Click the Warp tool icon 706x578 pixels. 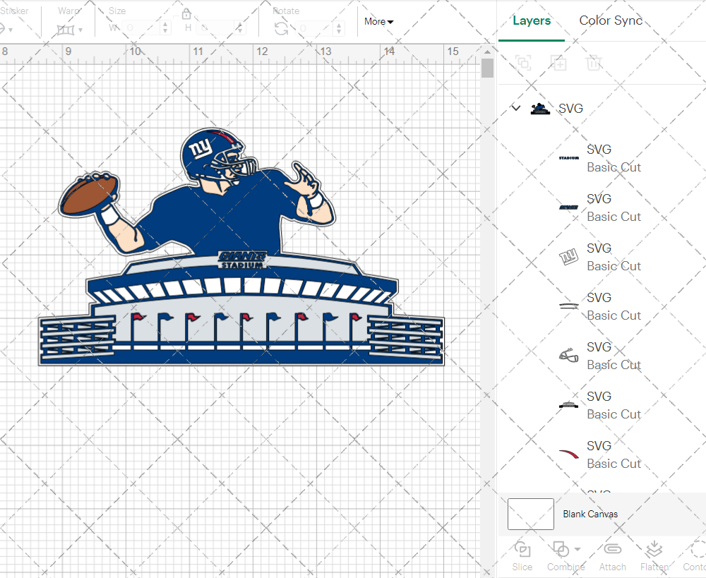pos(65,30)
